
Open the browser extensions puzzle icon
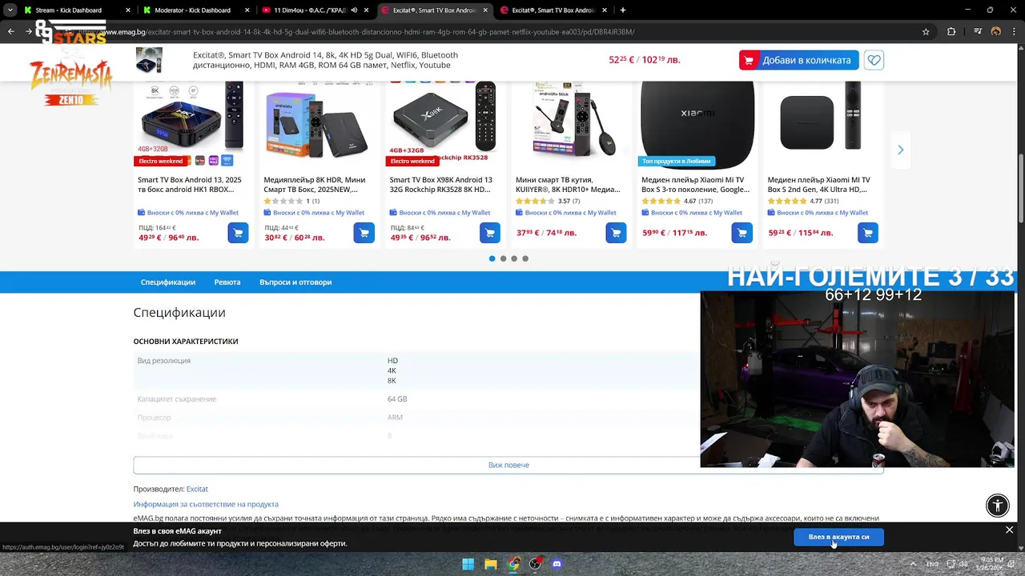951,32
